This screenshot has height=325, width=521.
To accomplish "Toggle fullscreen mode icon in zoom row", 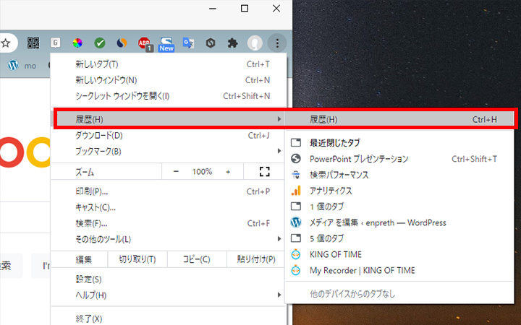I will coord(265,171).
